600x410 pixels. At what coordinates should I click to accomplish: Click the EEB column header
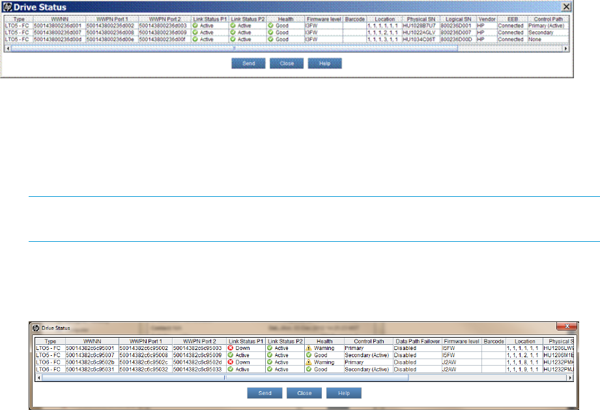click(510, 19)
